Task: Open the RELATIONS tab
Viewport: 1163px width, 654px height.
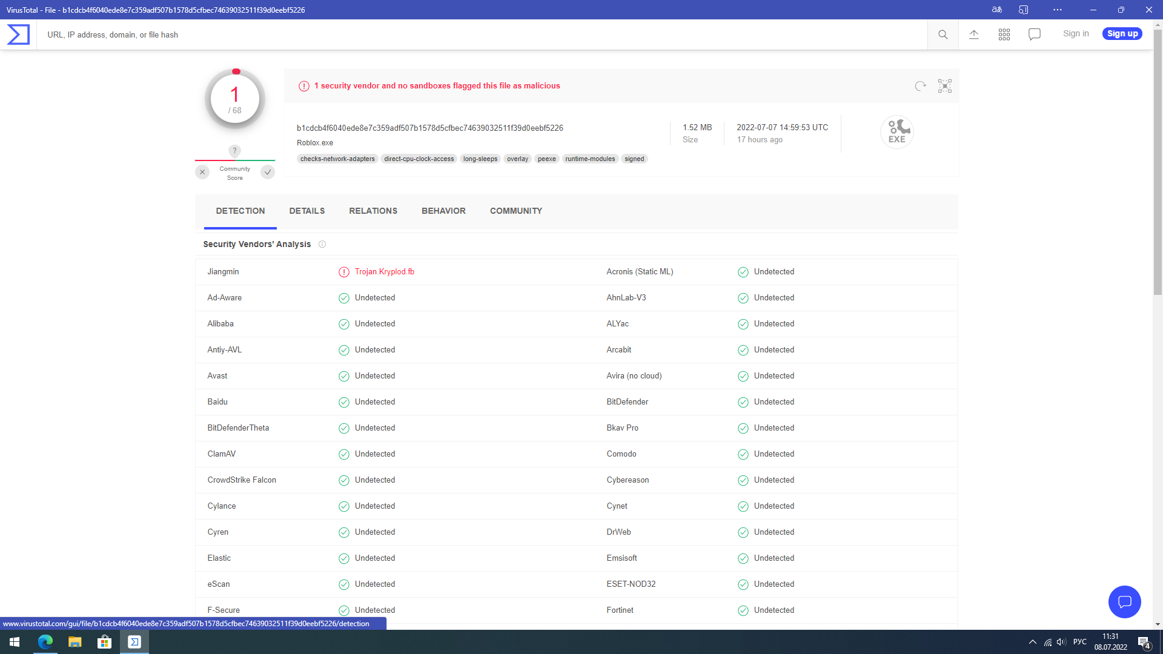Action: [x=373, y=211]
